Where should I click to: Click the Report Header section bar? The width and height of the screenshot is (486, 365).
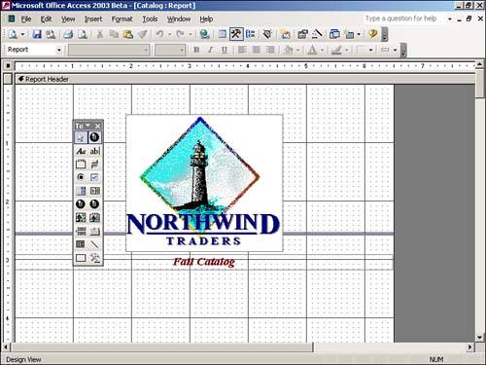[245, 79]
